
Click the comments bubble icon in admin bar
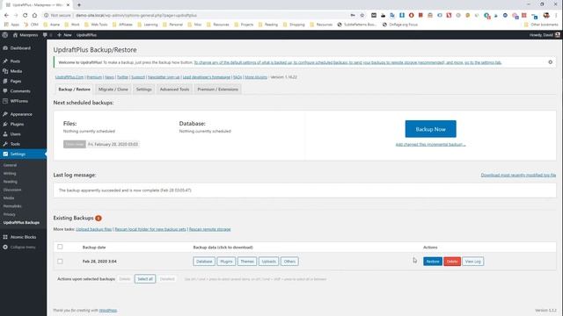point(45,35)
